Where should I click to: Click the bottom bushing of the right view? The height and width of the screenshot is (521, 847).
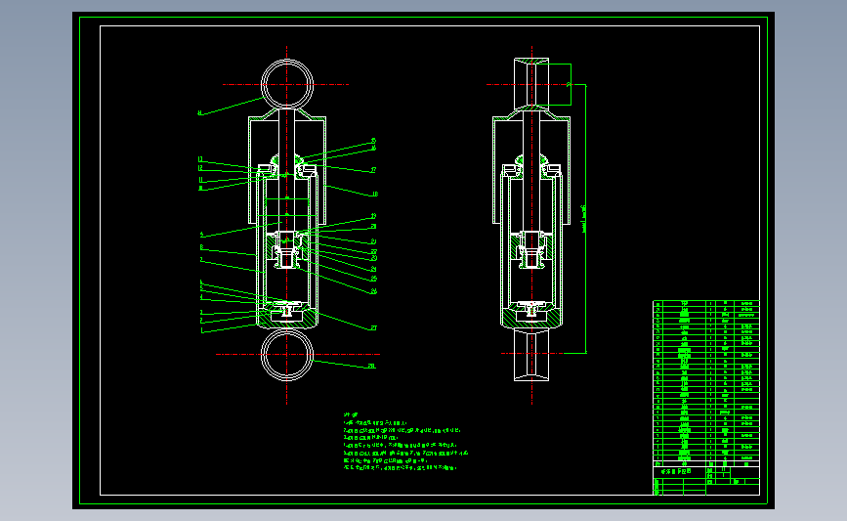[x=531, y=355]
